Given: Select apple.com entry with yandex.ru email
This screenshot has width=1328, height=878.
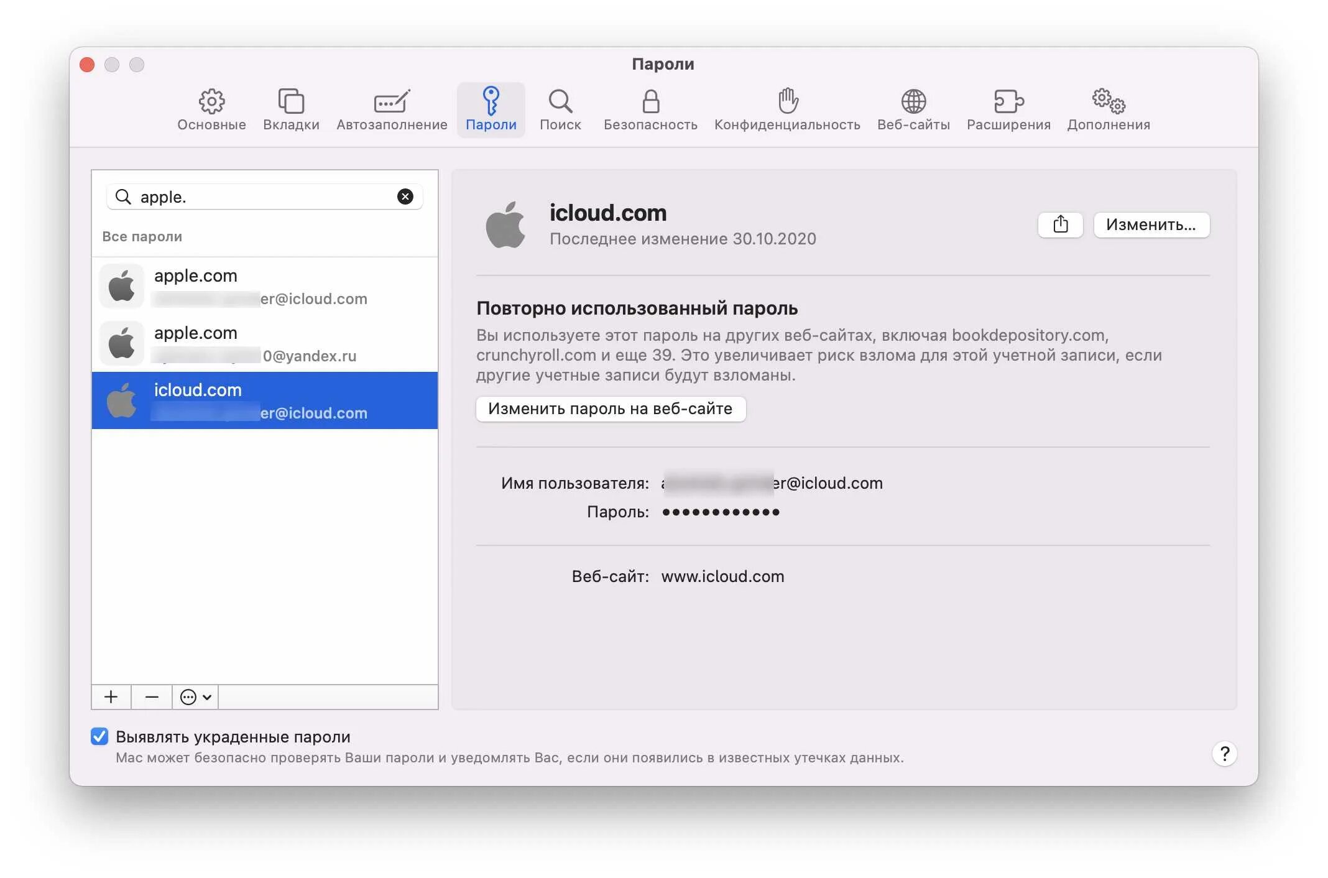Looking at the screenshot, I should (x=265, y=343).
